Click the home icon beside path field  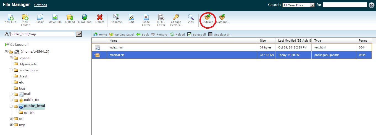coord(6,34)
